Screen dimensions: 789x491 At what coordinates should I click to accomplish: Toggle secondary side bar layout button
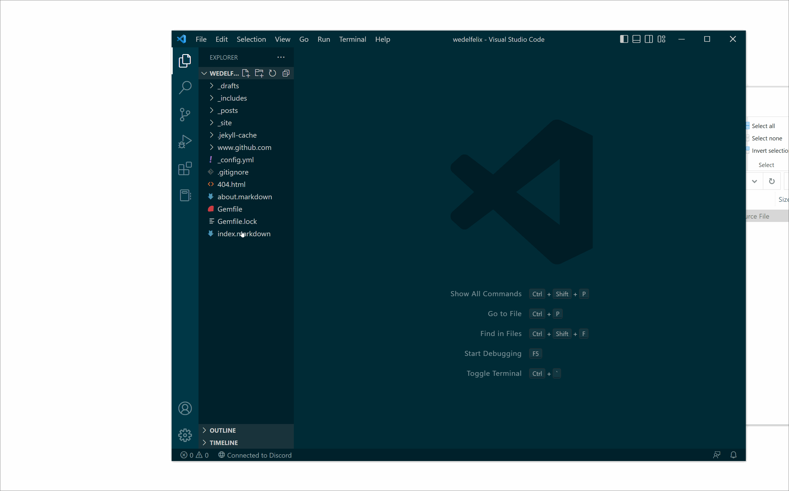point(649,39)
